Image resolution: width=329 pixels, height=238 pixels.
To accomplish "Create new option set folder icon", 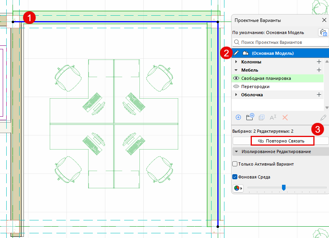I will 250,117.
